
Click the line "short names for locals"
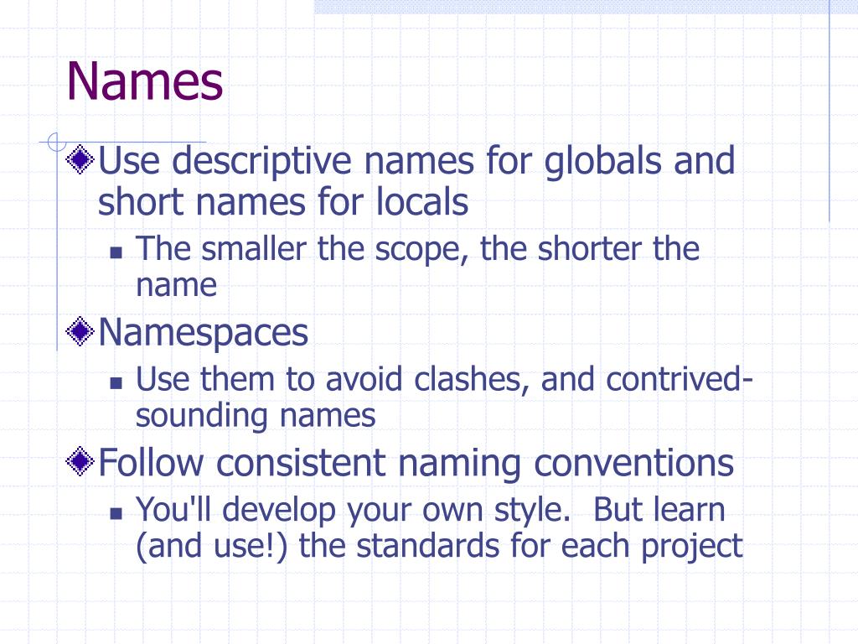(283, 201)
